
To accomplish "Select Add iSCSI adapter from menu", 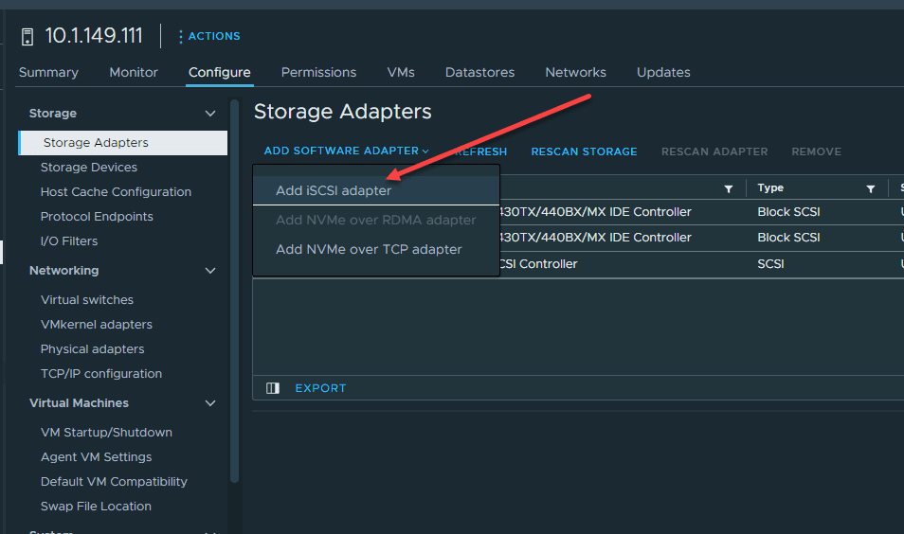I will coord(334,190).
